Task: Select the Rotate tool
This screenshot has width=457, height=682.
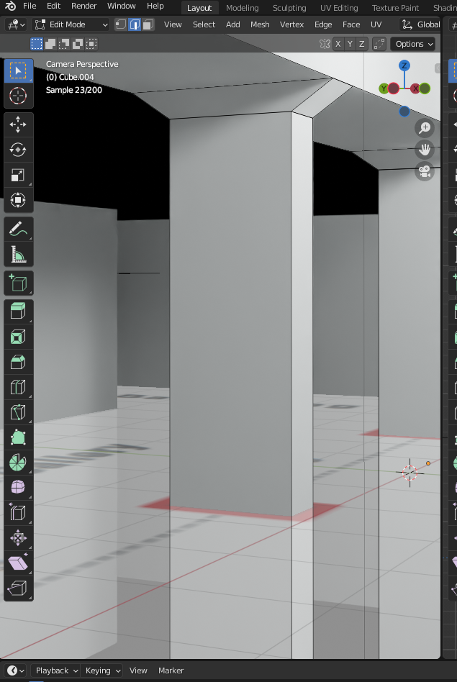Action: click(18, 150)
